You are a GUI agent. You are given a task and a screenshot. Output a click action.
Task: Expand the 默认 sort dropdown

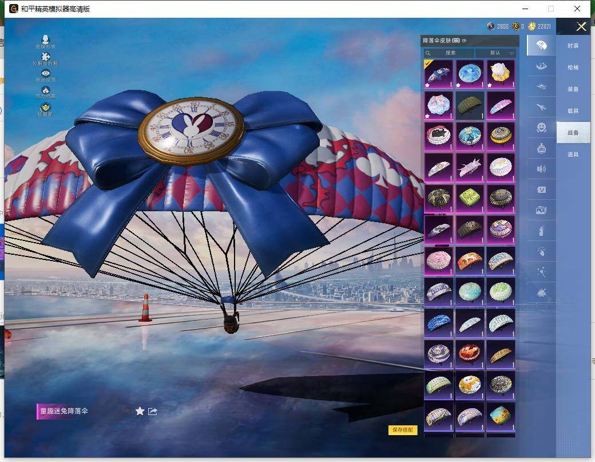[x=495, y=53]
